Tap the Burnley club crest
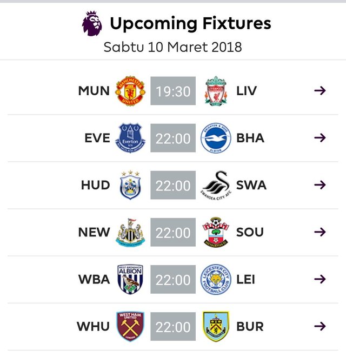 pyautogui.click(x=216, y=326)
